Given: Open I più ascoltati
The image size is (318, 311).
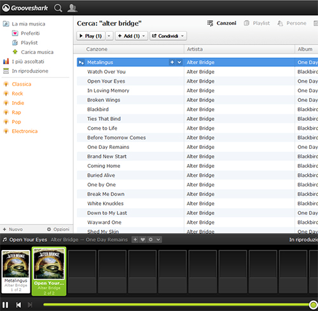Looking at the screenshot, I should (28, 62).
